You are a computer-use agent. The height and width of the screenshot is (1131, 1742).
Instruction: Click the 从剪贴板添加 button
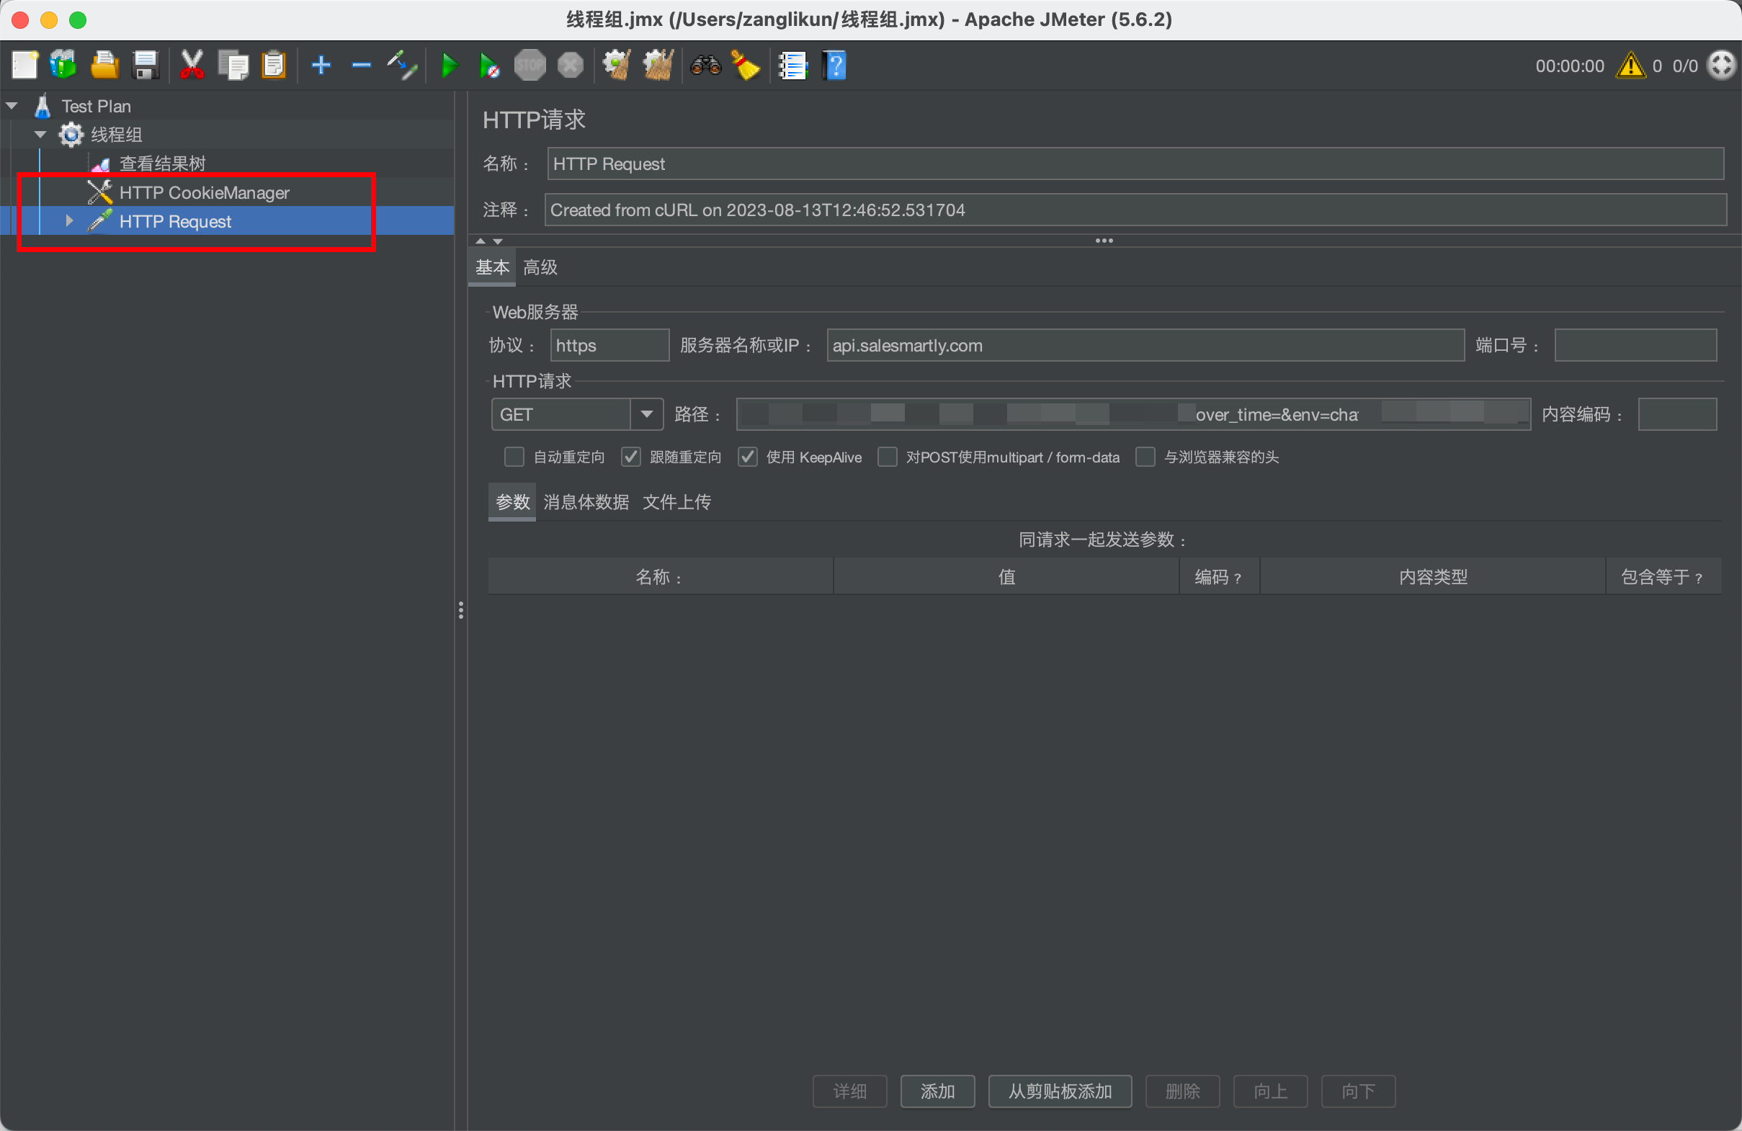pos(1060,1091)
